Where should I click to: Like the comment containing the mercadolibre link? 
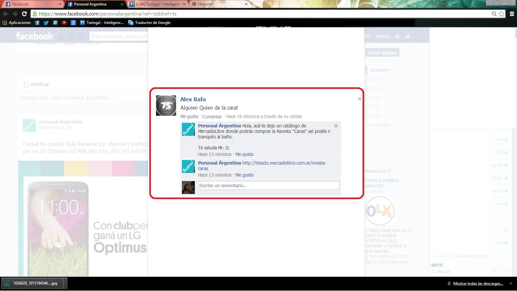coord(244,175)
